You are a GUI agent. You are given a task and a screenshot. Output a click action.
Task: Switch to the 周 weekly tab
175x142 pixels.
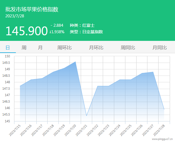(24, 48)
